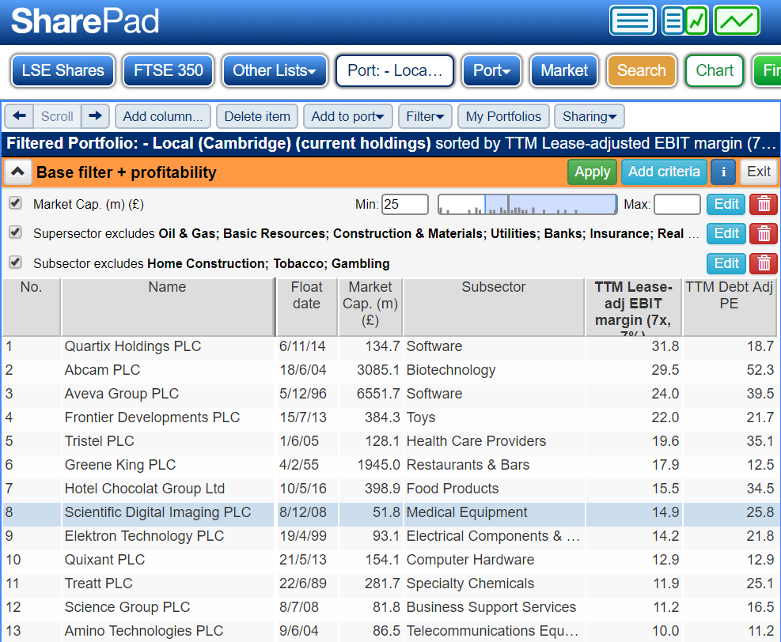The width and height of the screenshot is (781, 642).
Task: Select the FTSE 350 list
Action: pos(169,70)
